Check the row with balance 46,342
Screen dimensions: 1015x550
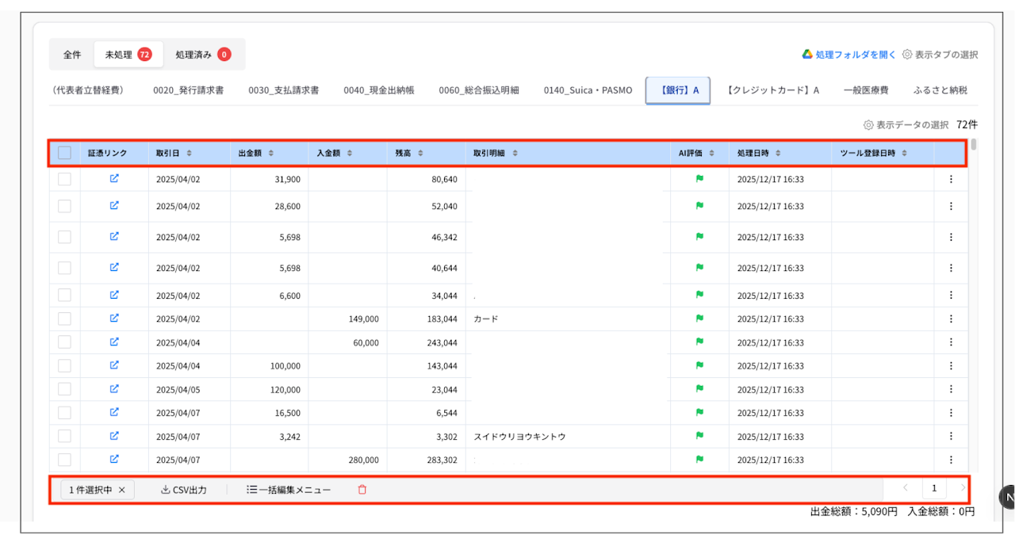click(x=65, y=237)
